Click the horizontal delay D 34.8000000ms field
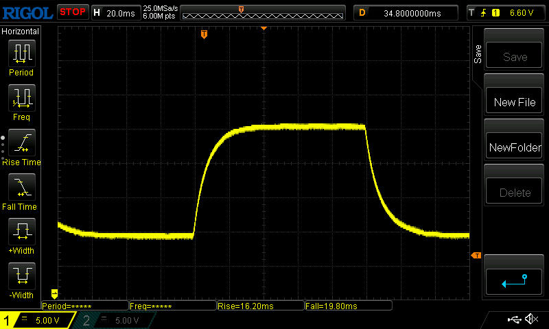Screen dimensions: 549x329 tap(406, 13)
